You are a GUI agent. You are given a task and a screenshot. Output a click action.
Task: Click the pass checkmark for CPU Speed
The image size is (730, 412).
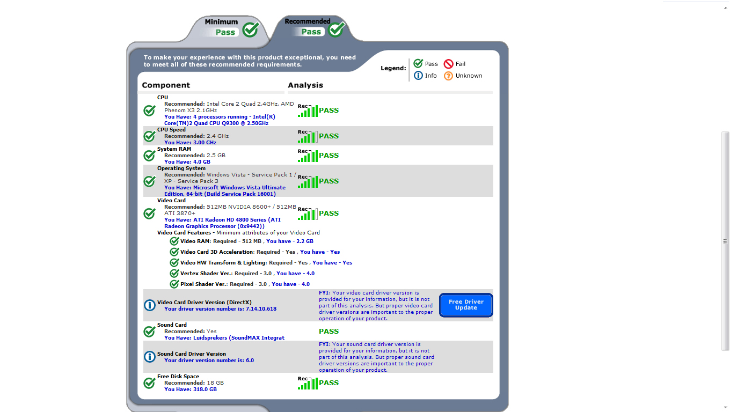click(149, 136)
